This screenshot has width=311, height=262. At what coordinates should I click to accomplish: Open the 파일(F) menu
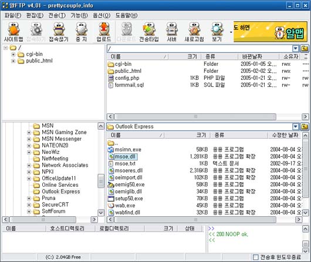[x=13, y=15]
